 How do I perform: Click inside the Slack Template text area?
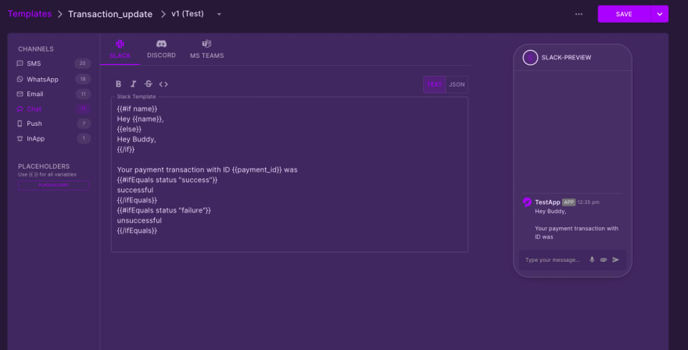tap(289, 174)
